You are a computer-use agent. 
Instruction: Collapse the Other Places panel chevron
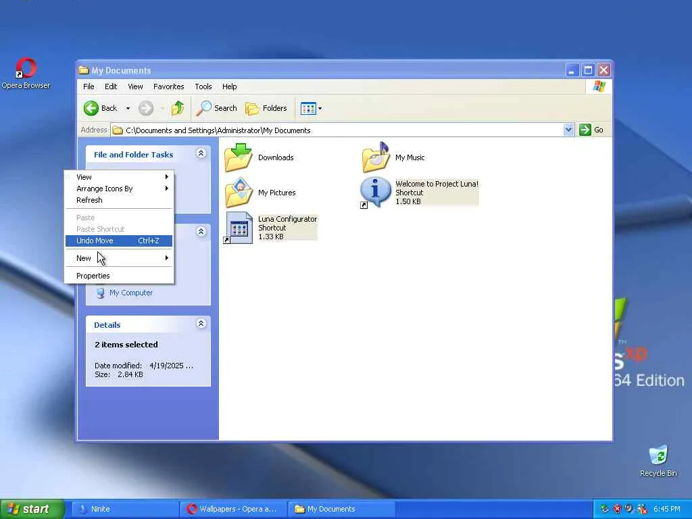point(201,232)
